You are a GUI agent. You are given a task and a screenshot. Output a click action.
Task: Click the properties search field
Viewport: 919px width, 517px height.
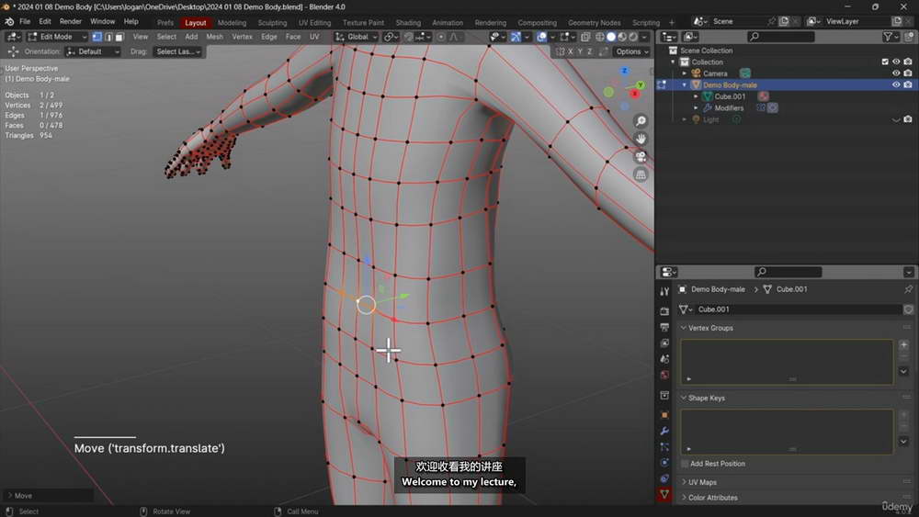click(x=788, y=272)
